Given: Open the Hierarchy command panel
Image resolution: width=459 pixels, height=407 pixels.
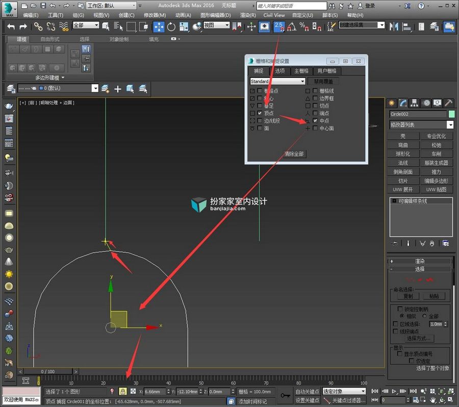Looking at the screenshot, I should point(415,103).
